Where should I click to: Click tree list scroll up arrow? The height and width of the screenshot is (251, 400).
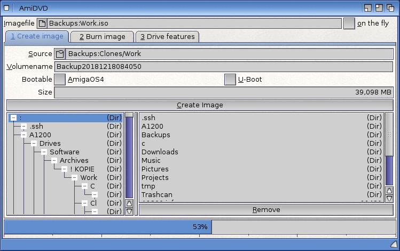tap(129, 203)
